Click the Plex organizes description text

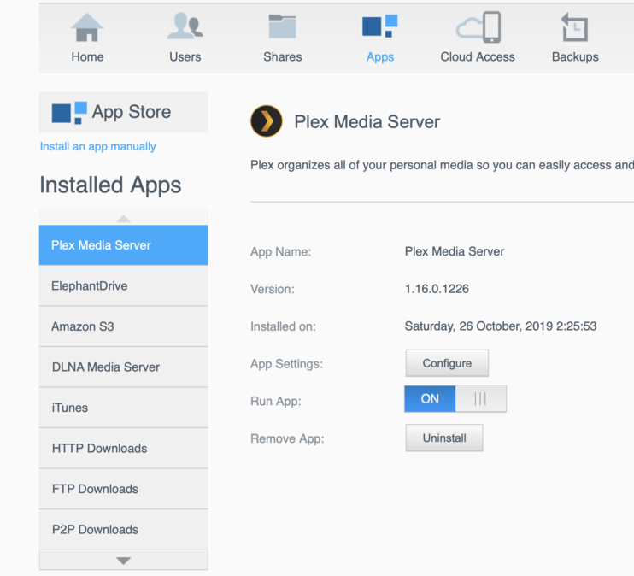pyautogui.click(x=442, y=165)
